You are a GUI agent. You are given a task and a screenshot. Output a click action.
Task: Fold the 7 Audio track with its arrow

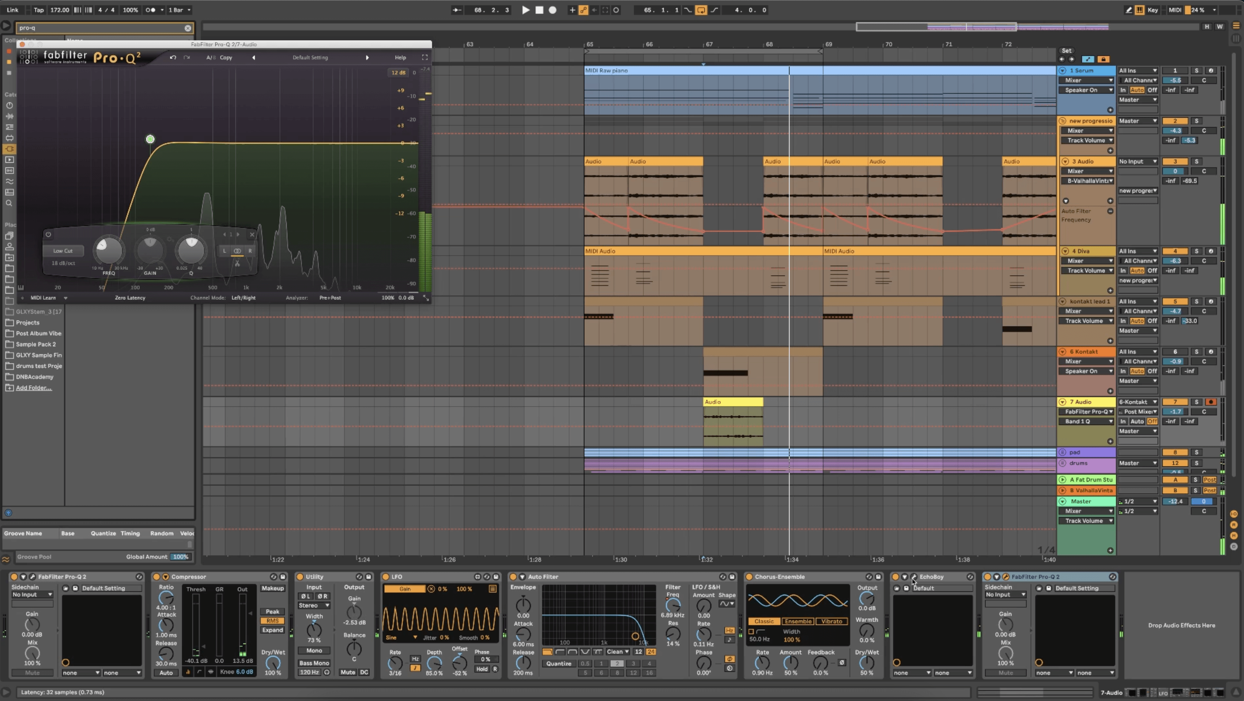[x=1062, y=402]
